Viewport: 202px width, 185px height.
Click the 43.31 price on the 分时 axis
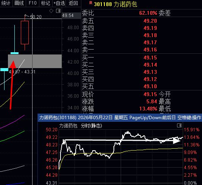pyautogui.click(x=51, y=183)
